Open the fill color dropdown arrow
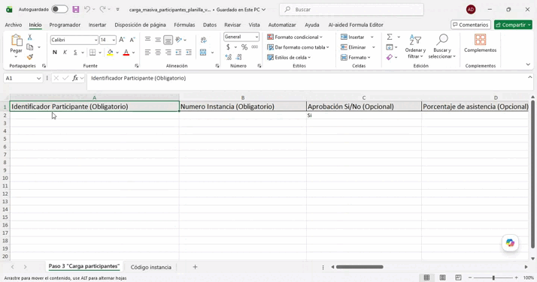This screenshot has width=537, height=282. pyautogui.click(x=117, y=52)
